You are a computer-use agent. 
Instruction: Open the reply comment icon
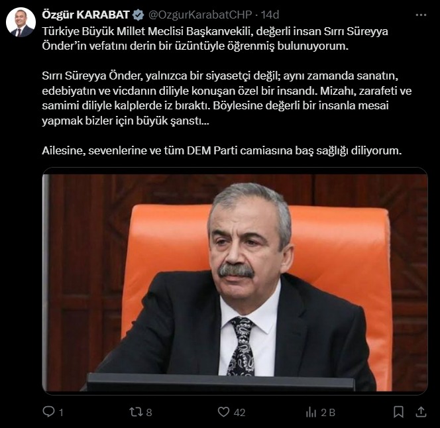click(48, 411)
